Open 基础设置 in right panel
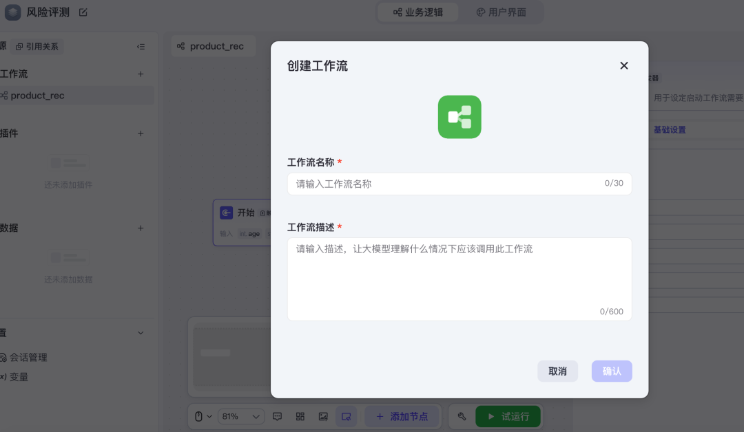 click(x=670, y=130)
